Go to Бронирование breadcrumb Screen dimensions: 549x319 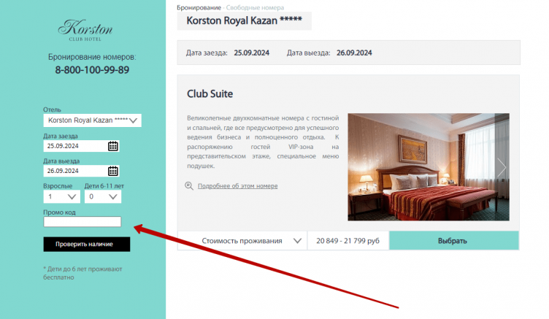(x=199, y=7)
